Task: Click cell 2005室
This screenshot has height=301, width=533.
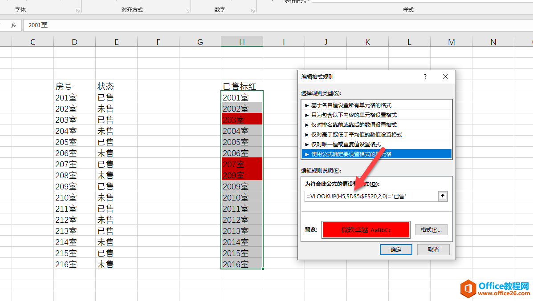Action: pos(242,142)
